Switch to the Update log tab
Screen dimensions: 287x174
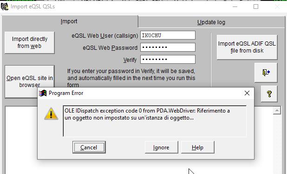211,22
